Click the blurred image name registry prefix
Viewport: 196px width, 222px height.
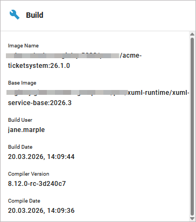[62, 55]
